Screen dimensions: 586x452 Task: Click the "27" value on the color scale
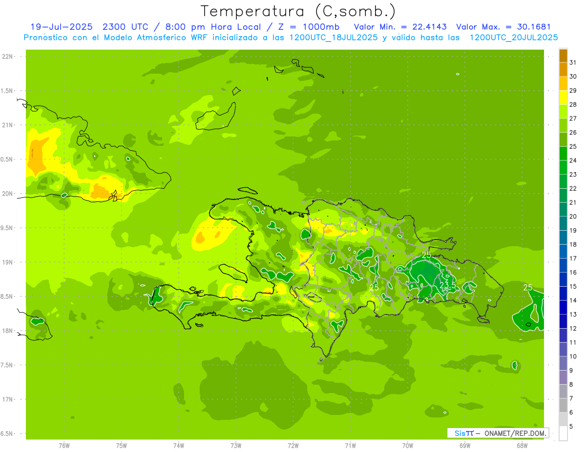[573, 118]
